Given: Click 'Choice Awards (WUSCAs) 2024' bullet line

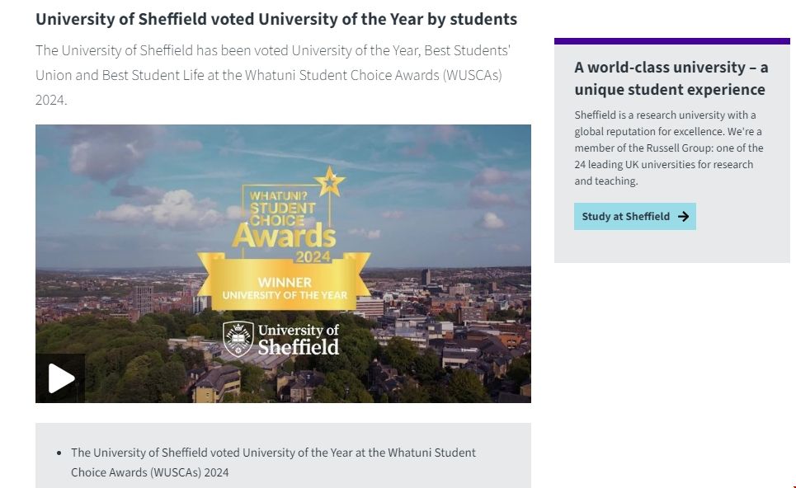Looking at the screenshot, I should tap(149, 472).
